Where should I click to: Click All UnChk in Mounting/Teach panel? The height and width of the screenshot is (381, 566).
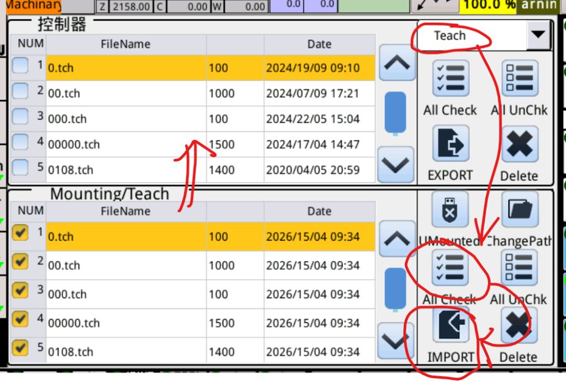[518, 268]
